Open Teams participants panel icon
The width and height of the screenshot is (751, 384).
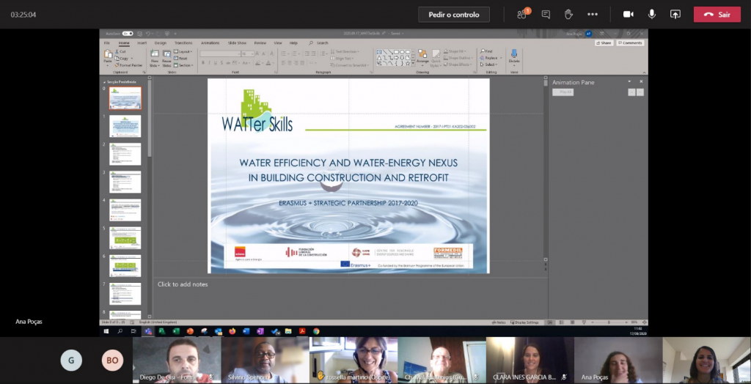pyautogui.click(x=522, y=15)
